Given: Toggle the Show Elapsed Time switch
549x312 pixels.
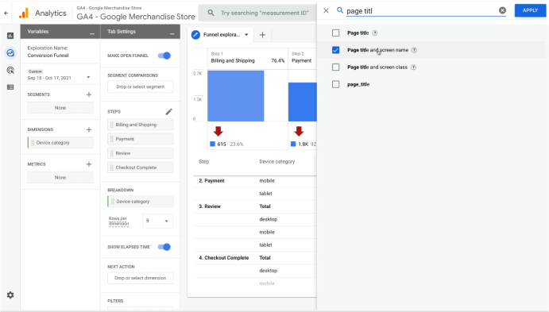Looking at the screenshot, I should [x=164, y=247].
